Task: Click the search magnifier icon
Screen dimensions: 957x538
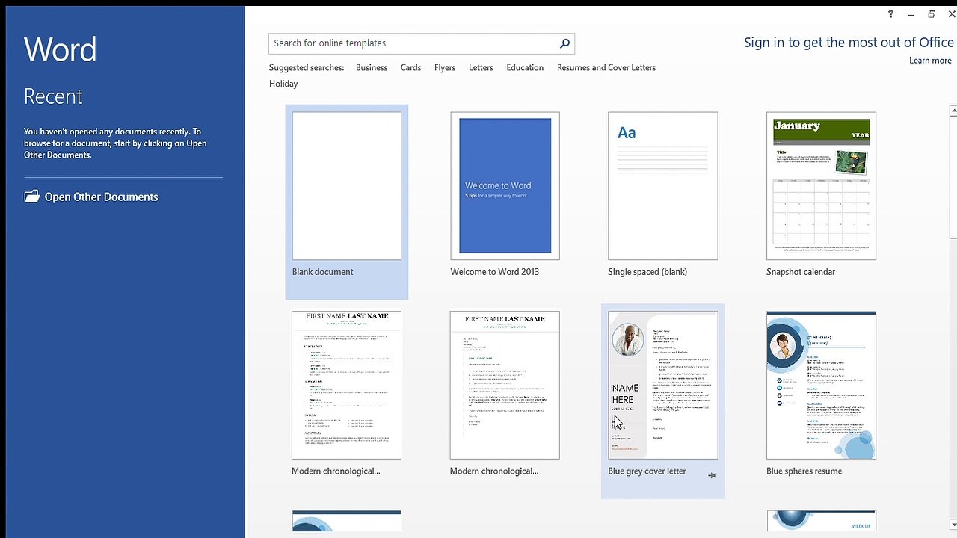Action: pyautogui.click(x=564, y=43)
